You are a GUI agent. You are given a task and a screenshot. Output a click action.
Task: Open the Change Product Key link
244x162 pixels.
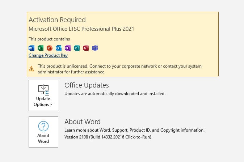click(48, 55)
